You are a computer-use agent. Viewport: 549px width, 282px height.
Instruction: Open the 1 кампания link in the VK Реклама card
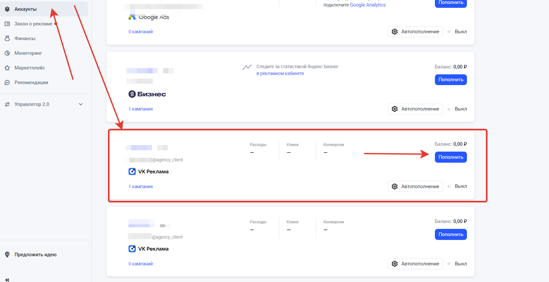coord(141,186)
